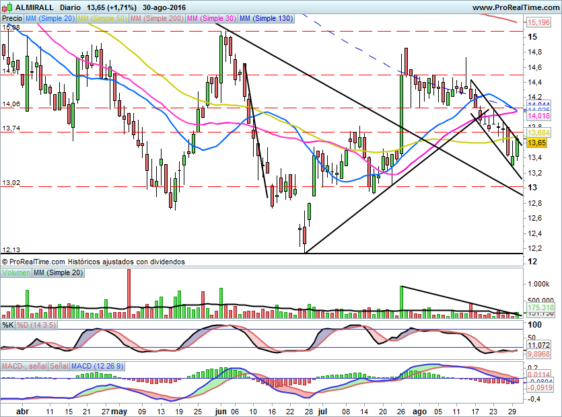Image resolution: width=562 pixels, height=417 pixels.
Task: Click the 14,5 level label
Action: pyautogui.click(x=9, y=71)
